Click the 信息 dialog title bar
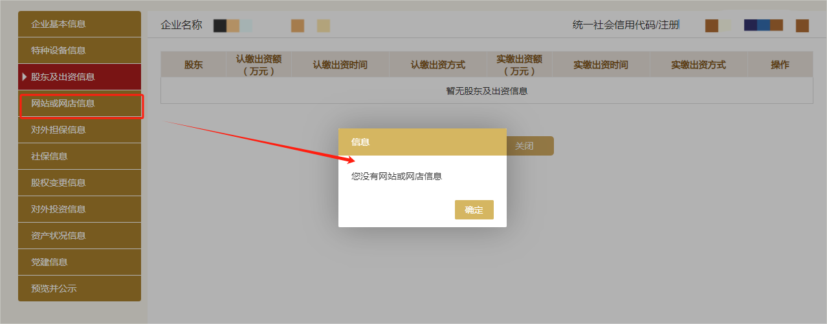This screenshot has height=324, width=827. click(423, 142)
